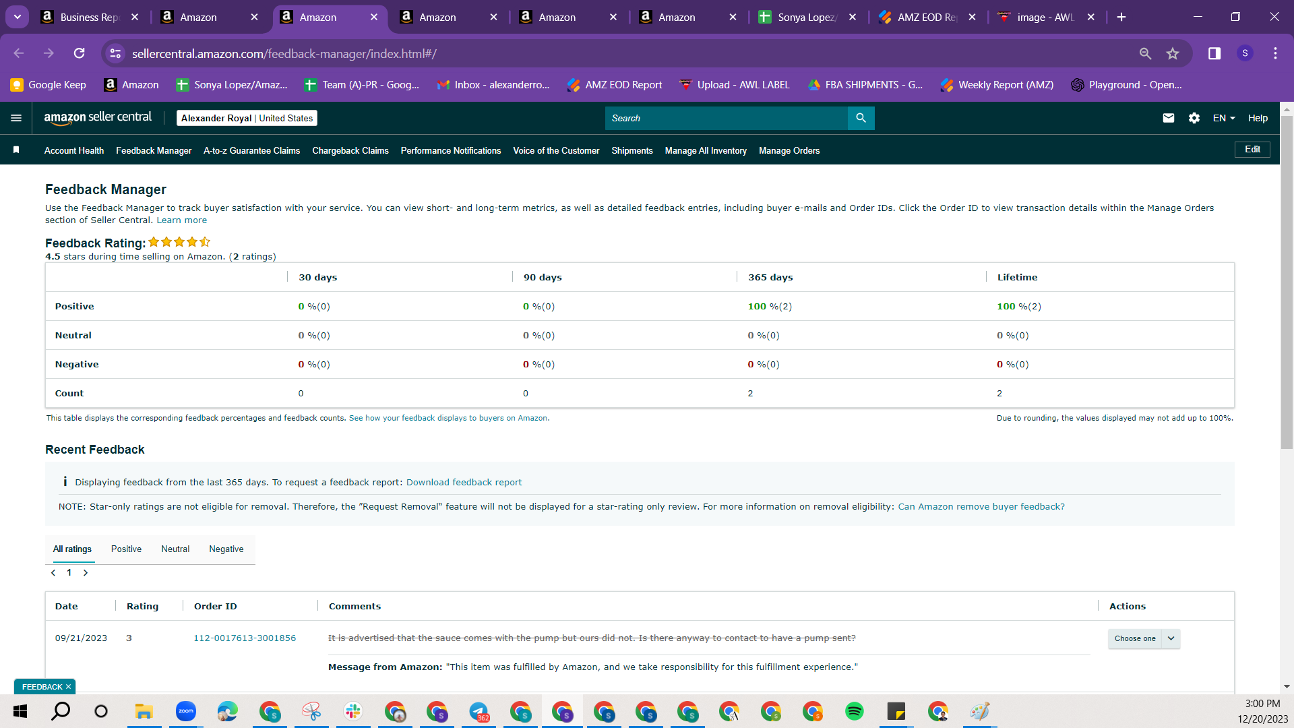The height and width of the screenshot is (728, 1294).
Task: Click the browser address bar URL
Action: pyautogui.click(x=284, y=53)
